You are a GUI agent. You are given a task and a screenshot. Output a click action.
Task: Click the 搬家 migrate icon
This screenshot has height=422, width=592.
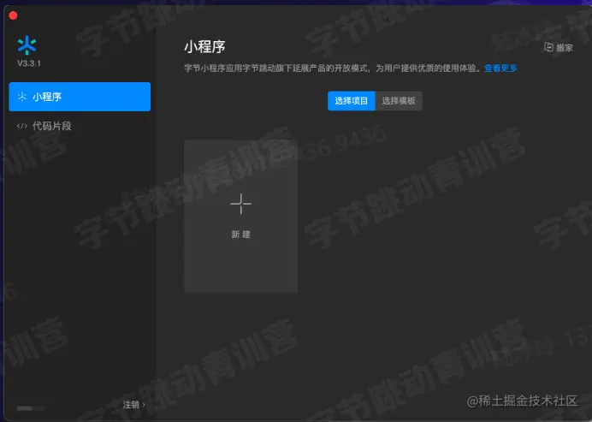(x=548, y=47)
